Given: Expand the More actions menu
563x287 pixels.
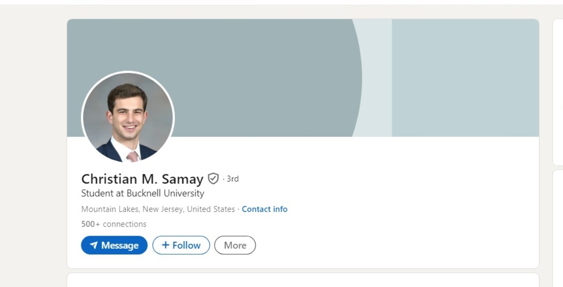Looking at the screenshot, I should 235,245.
